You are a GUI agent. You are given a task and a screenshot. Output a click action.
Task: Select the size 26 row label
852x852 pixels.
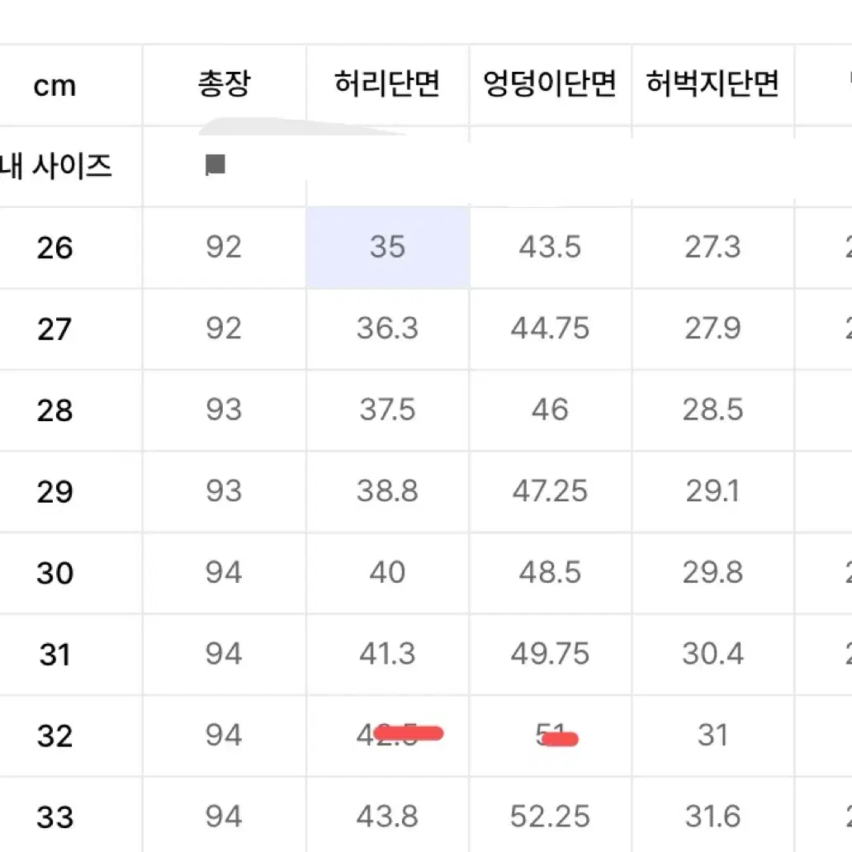(54, 248)
